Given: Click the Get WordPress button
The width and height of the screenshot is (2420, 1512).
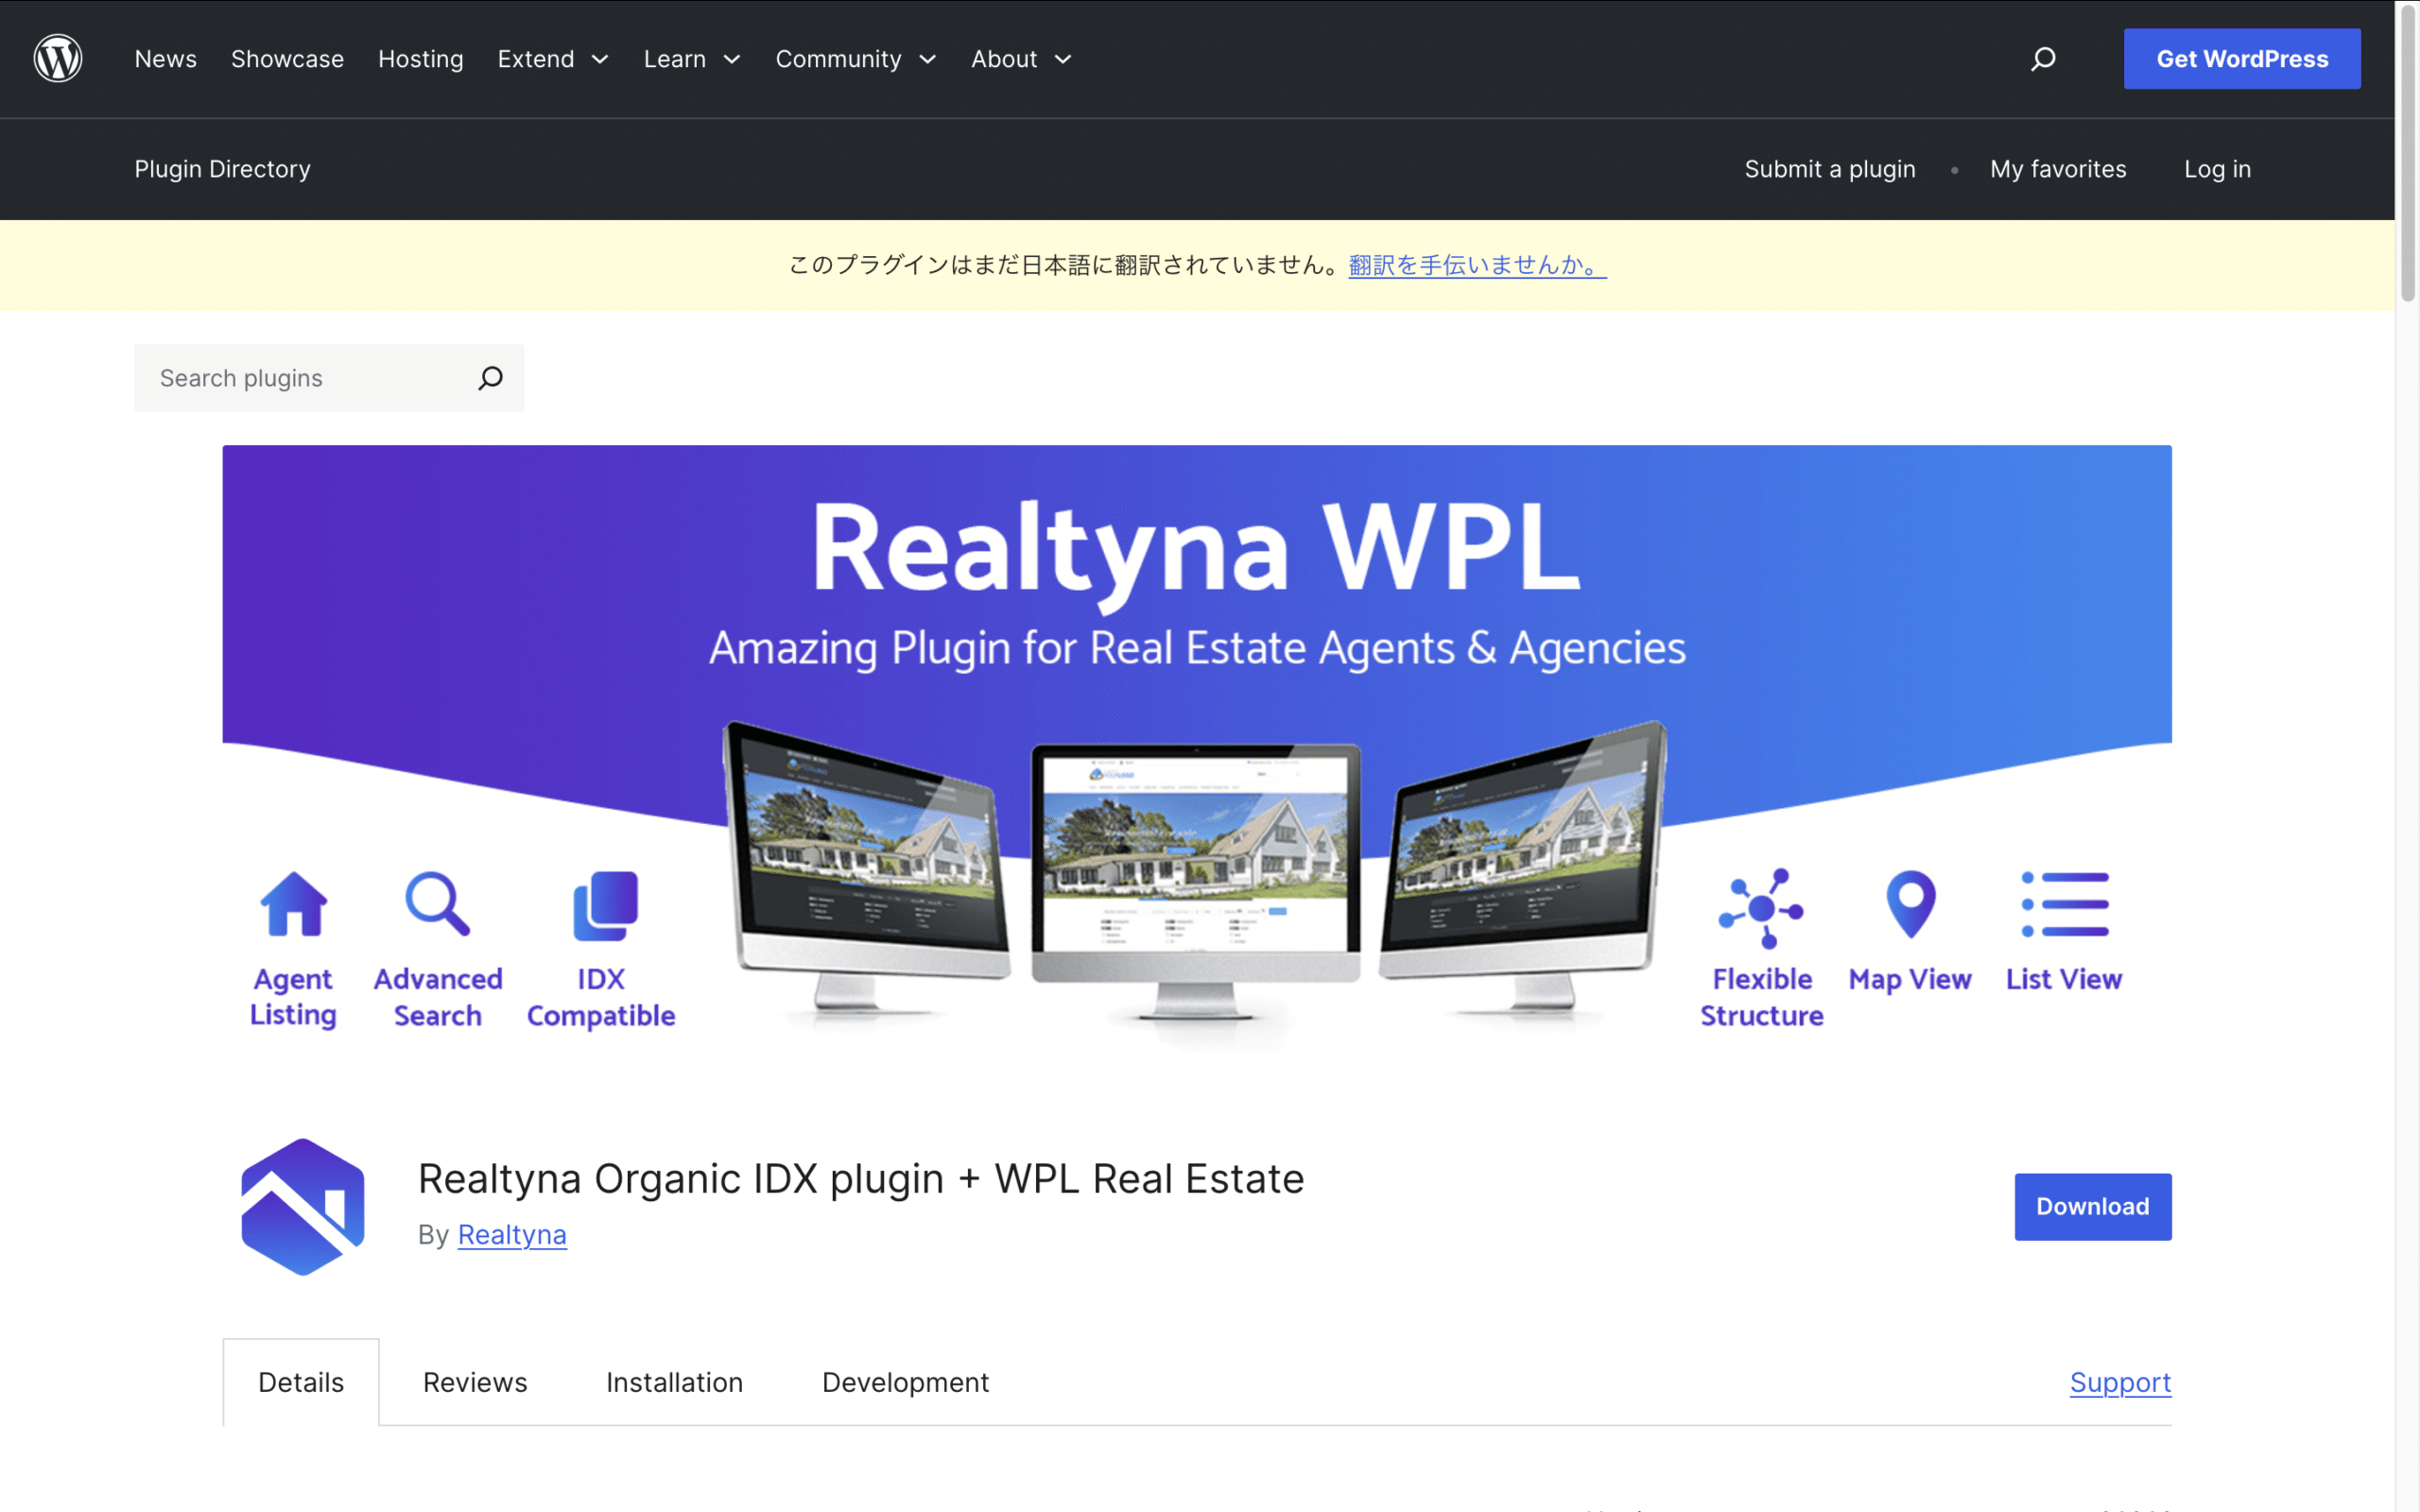Looking at the screenshot, I should 2242,59.
